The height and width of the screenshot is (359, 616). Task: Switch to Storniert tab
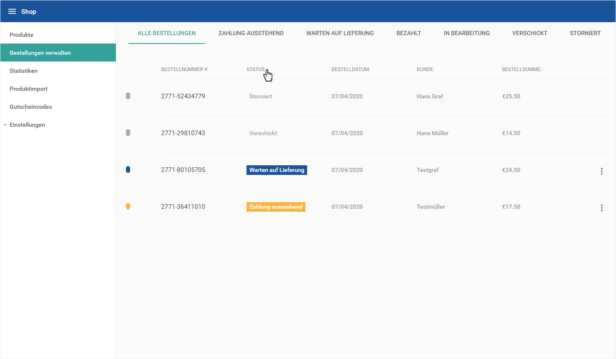[585, 33]
